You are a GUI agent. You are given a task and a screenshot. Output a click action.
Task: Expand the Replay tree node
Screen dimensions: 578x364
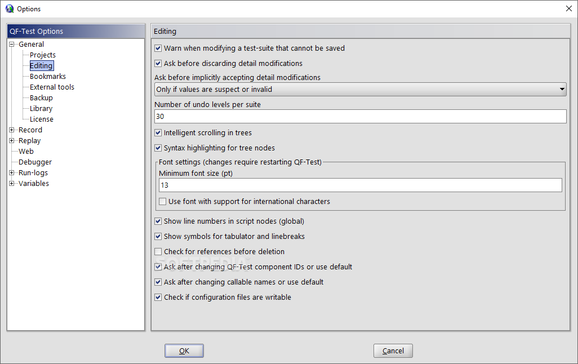click(11, 140)
